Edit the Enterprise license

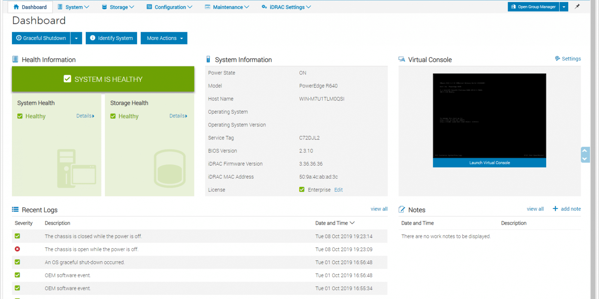click(x=338, y=190)
